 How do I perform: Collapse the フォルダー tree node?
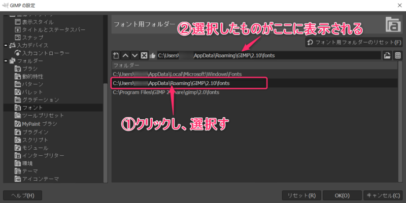[x=6, y=61]
